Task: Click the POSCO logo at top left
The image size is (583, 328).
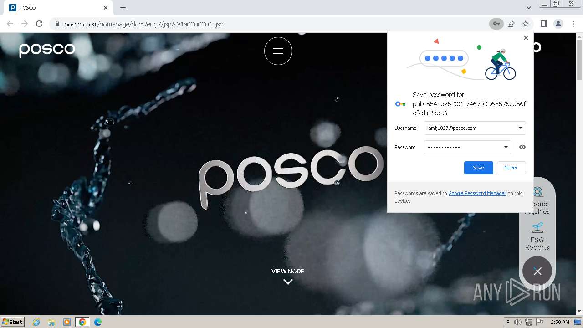Action: [x=47, y=49]
